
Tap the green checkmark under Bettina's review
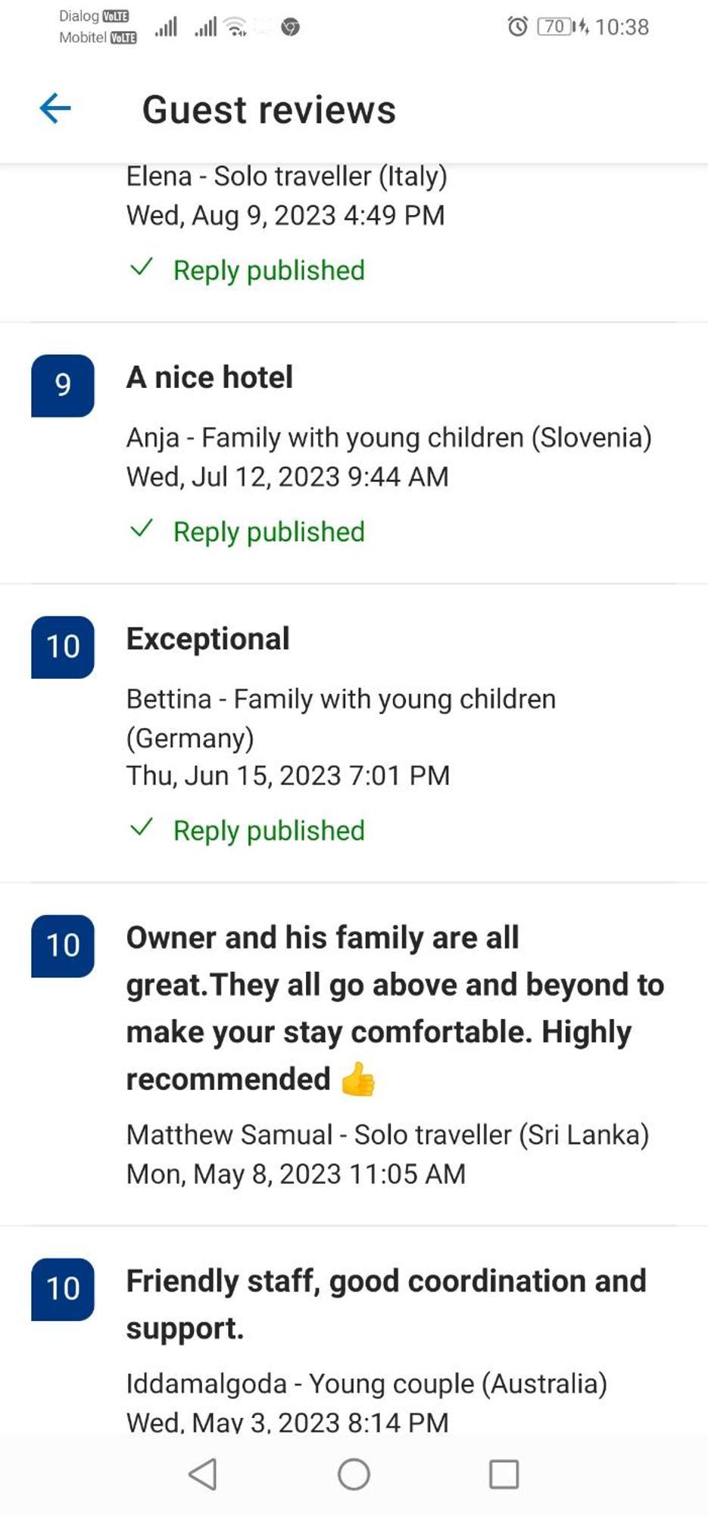coord(142,827)
